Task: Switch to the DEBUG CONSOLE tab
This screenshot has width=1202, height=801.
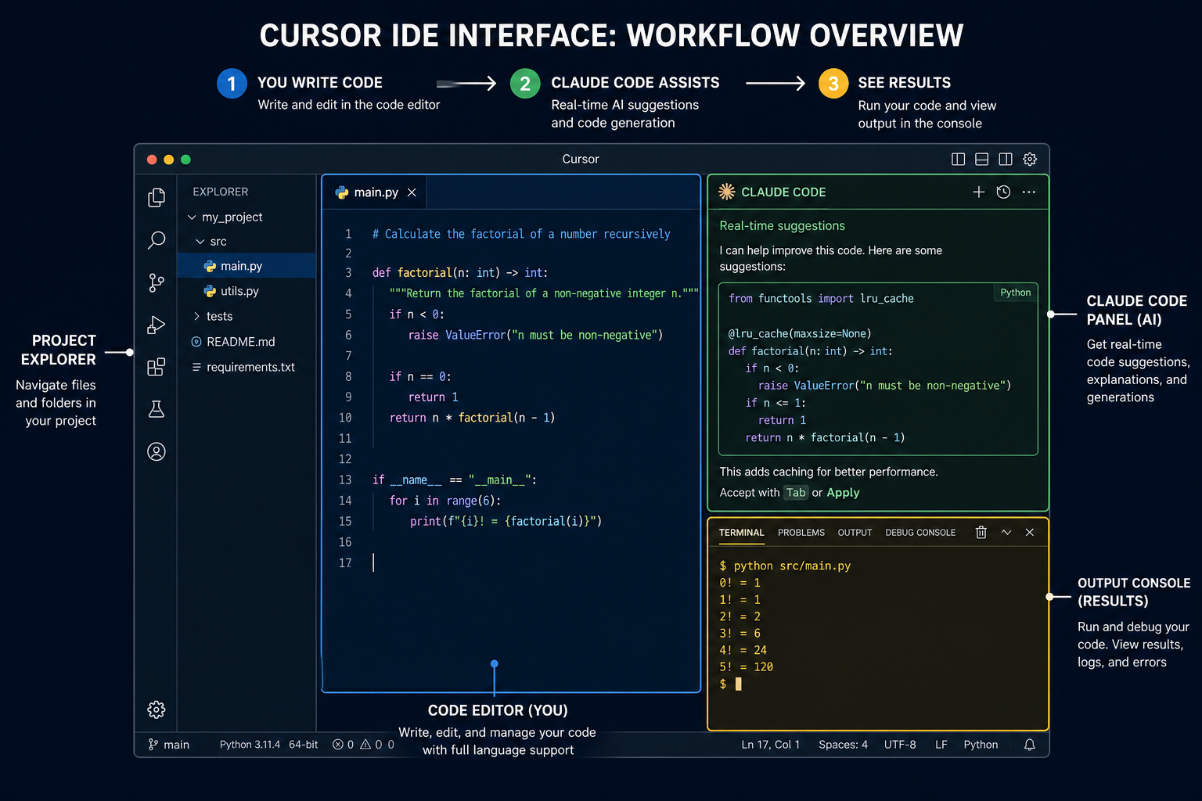Action: pyautogui.click(x=920, y=533)
